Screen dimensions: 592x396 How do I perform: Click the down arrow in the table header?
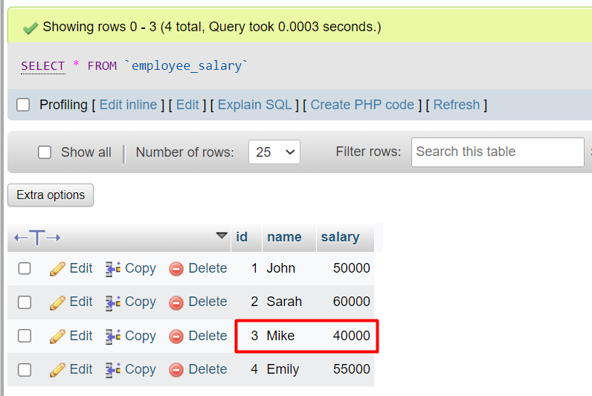(222, 236)
